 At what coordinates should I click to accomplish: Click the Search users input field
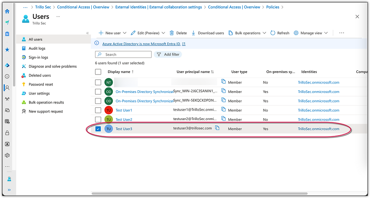point(123,54)
